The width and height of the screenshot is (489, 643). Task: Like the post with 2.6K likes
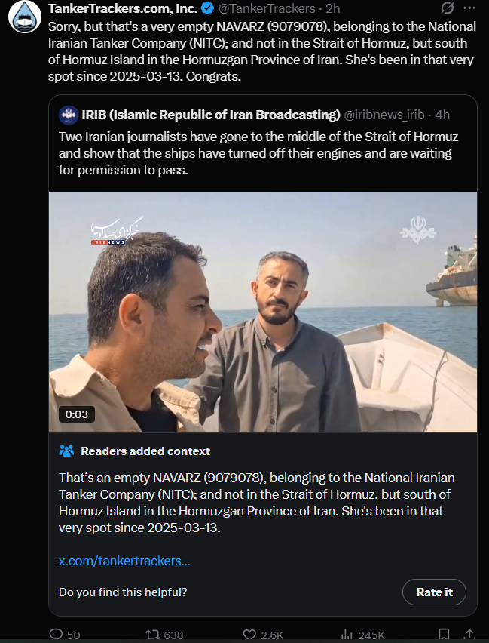tap(263, 635)
